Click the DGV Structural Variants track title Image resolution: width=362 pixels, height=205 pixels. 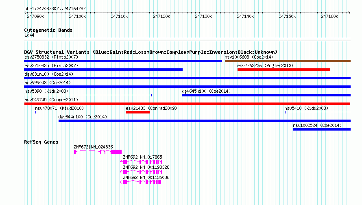[x=151, y=52]
